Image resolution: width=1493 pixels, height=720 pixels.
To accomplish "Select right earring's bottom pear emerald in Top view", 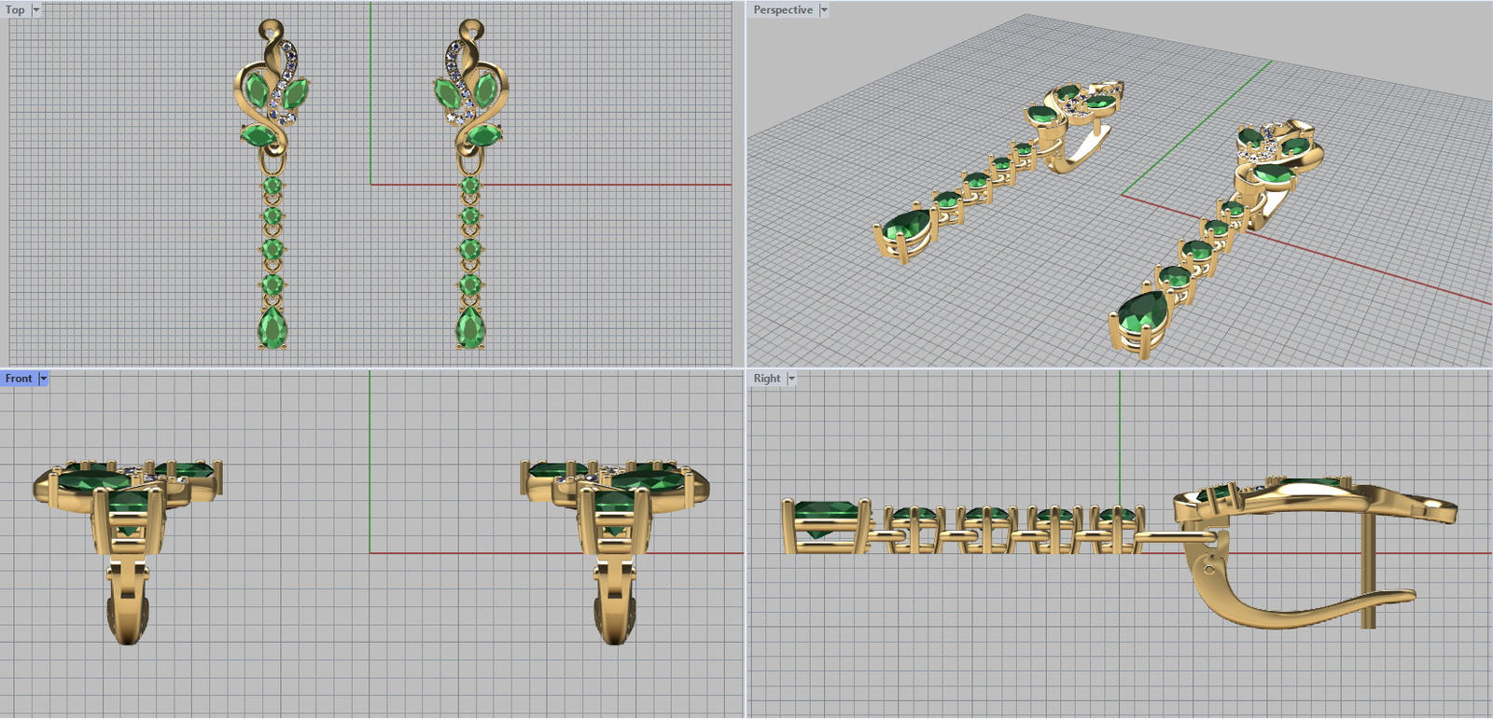I will tap(470, 328).
